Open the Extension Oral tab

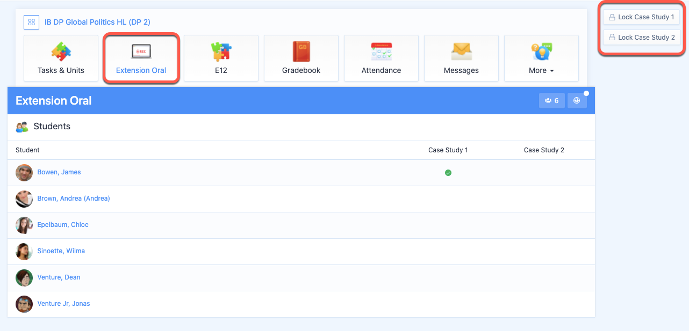tap(141, 58)
